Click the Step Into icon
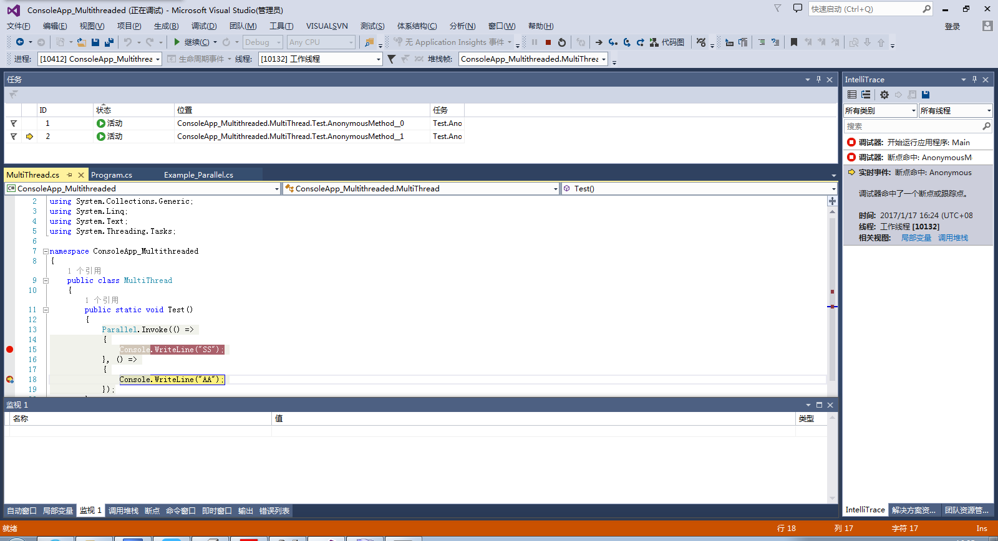998x541 pixels. 613,42
